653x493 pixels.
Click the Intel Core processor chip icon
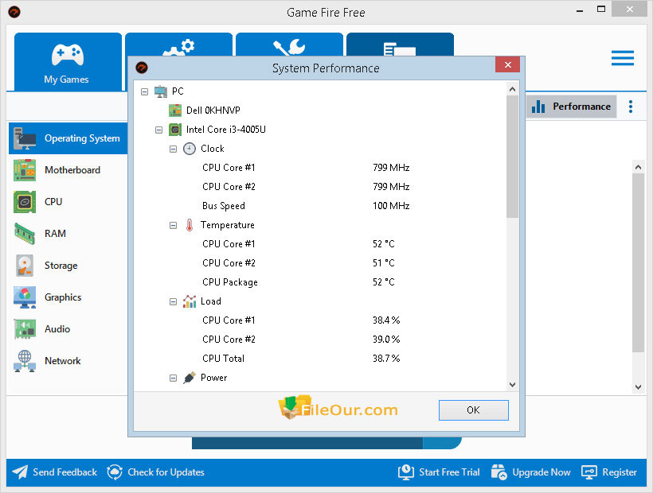click(x=175, y=130)
